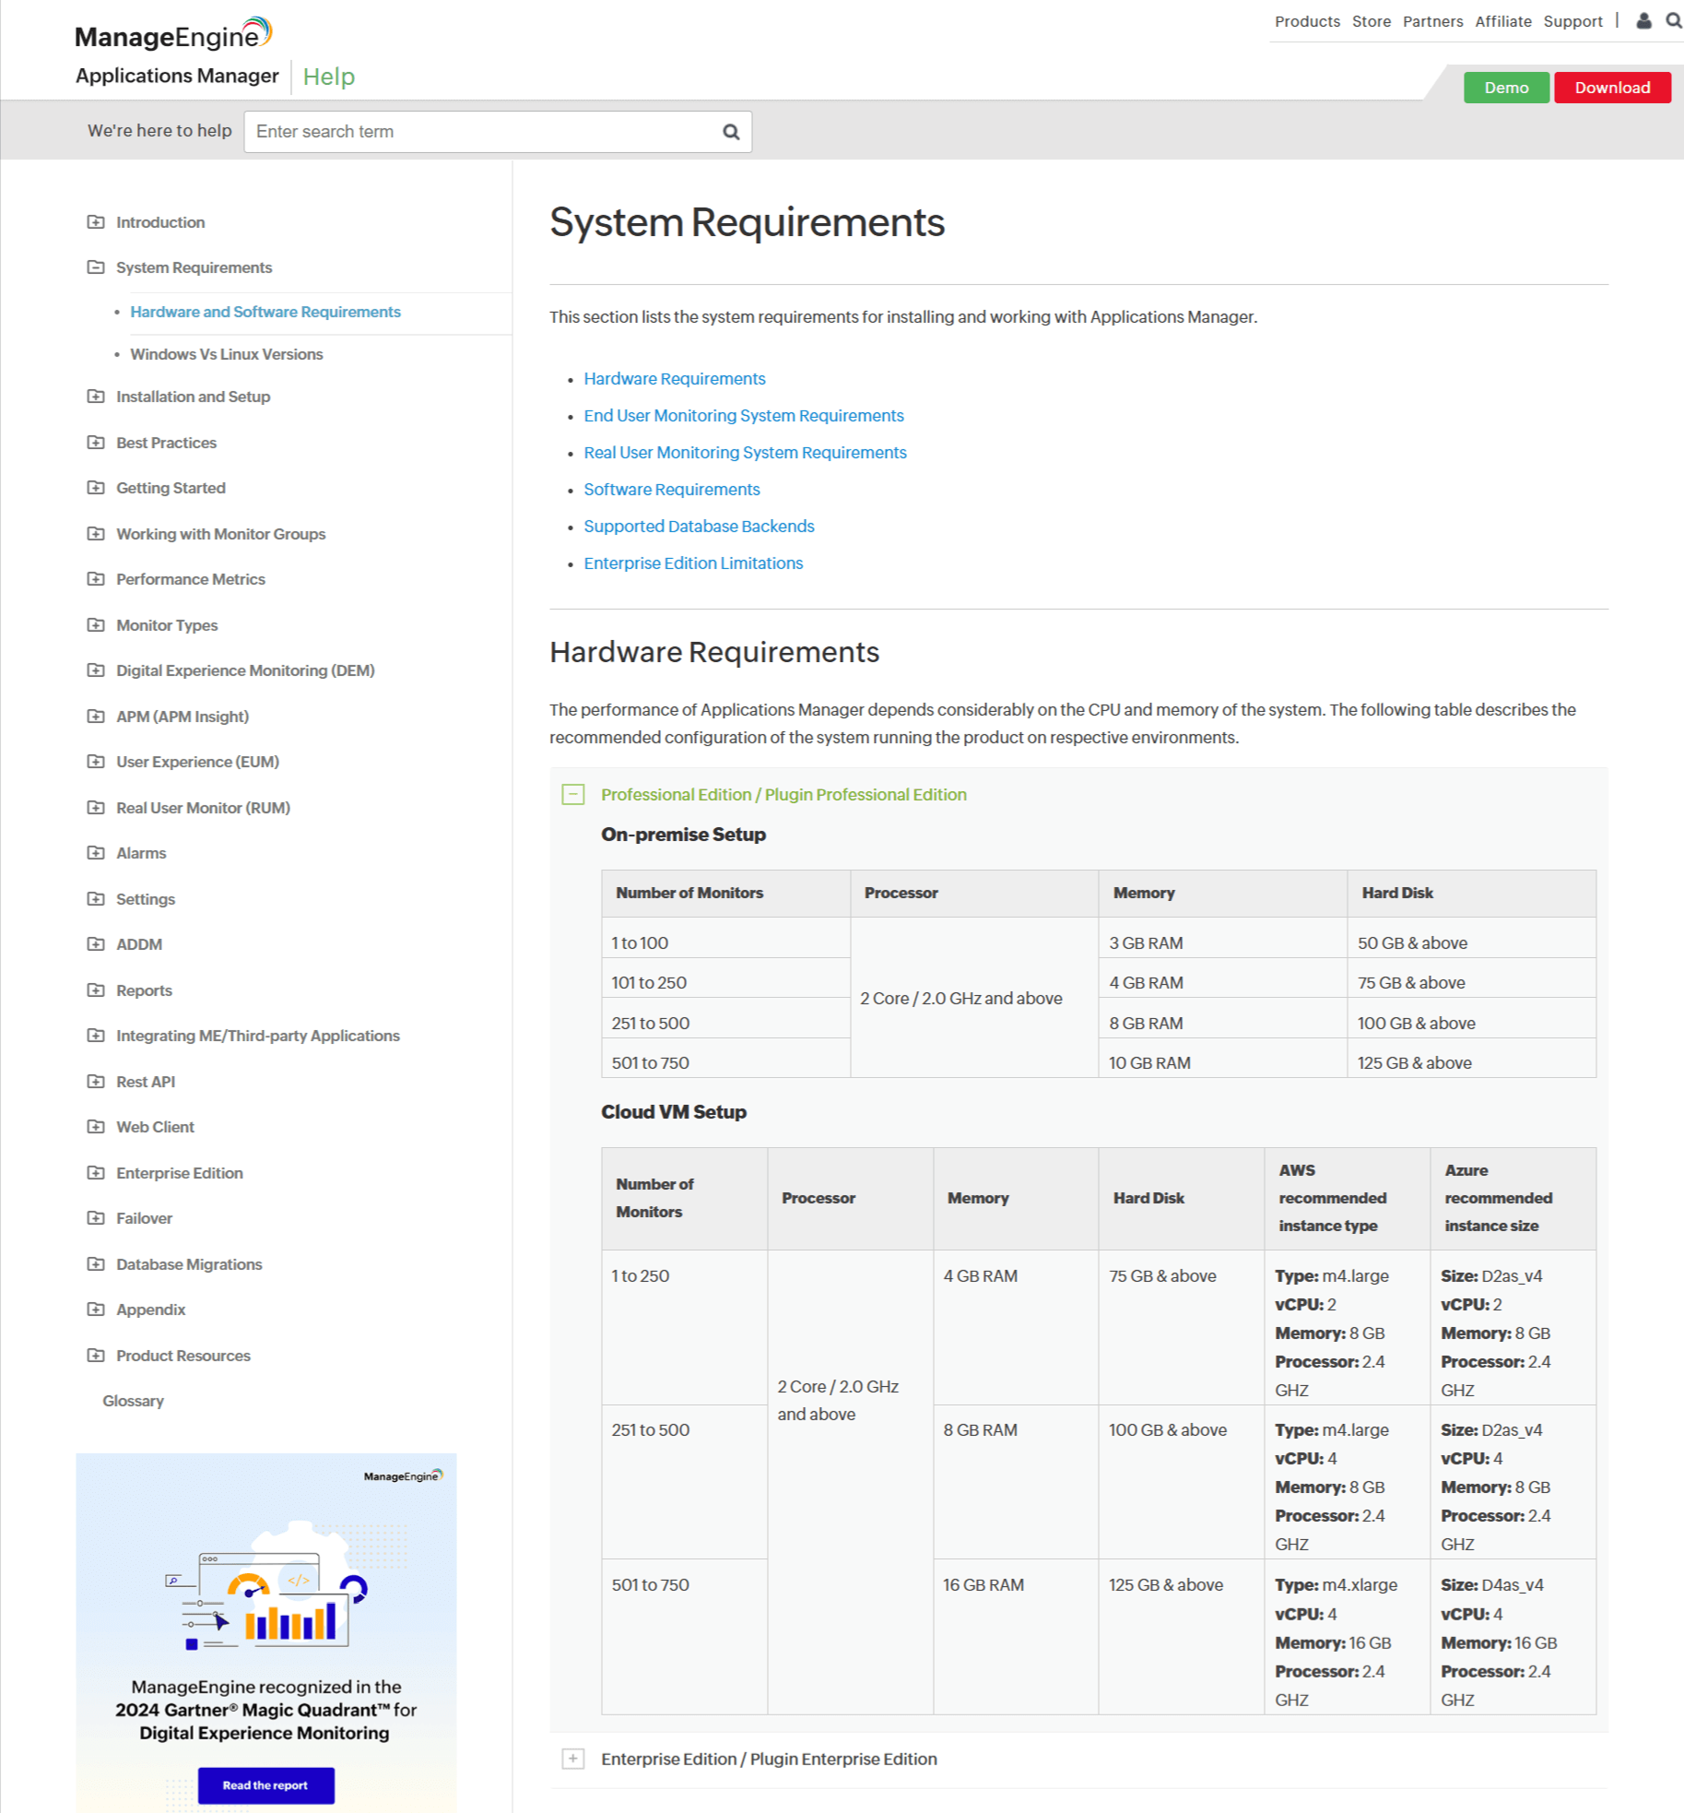Screen dimensions: 1684x1813
Task: Open the user account icon in header
Action: click(1643, 20)
